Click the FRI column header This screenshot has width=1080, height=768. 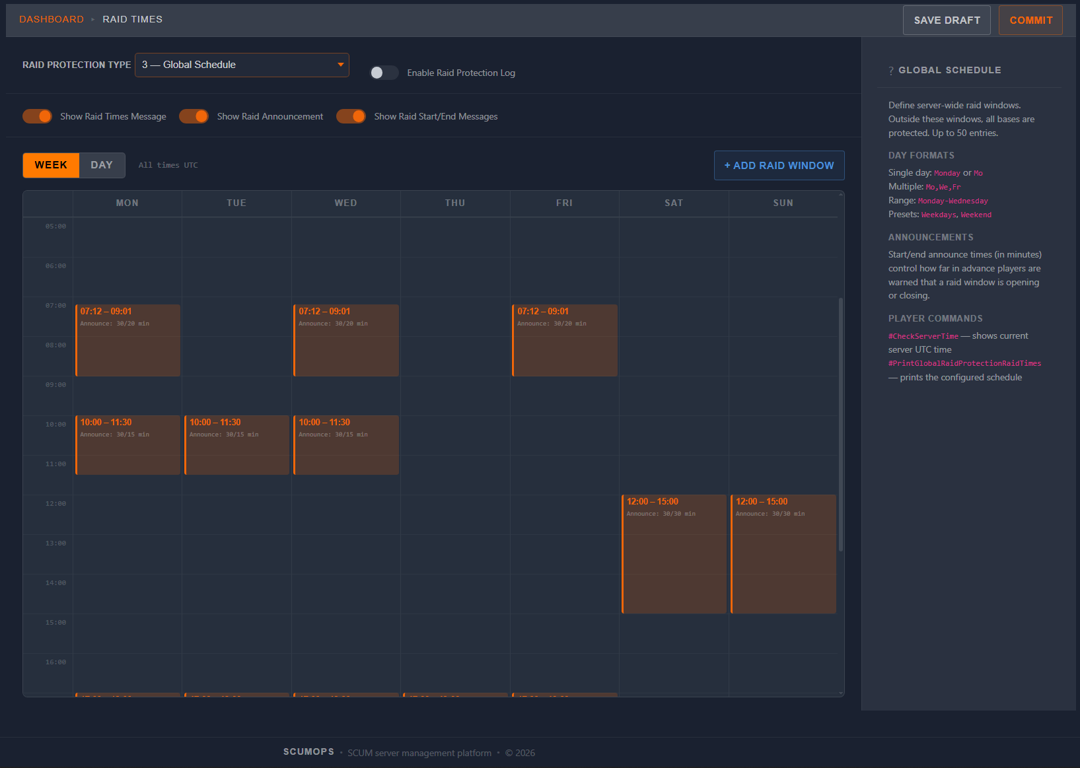tap(565, 203)
